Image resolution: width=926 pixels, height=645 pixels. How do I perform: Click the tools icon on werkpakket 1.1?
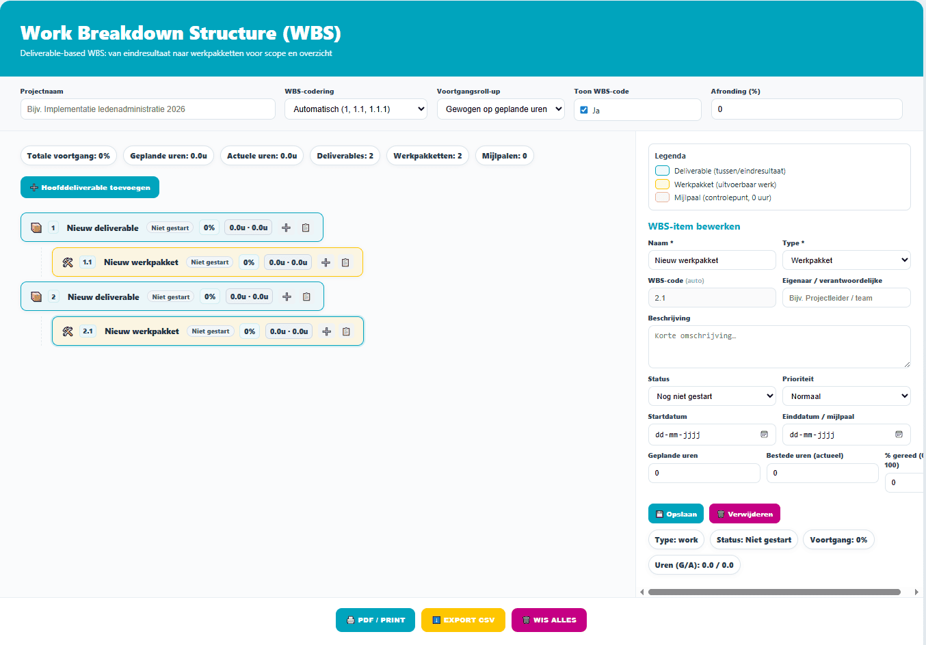[x=68, y=262]
